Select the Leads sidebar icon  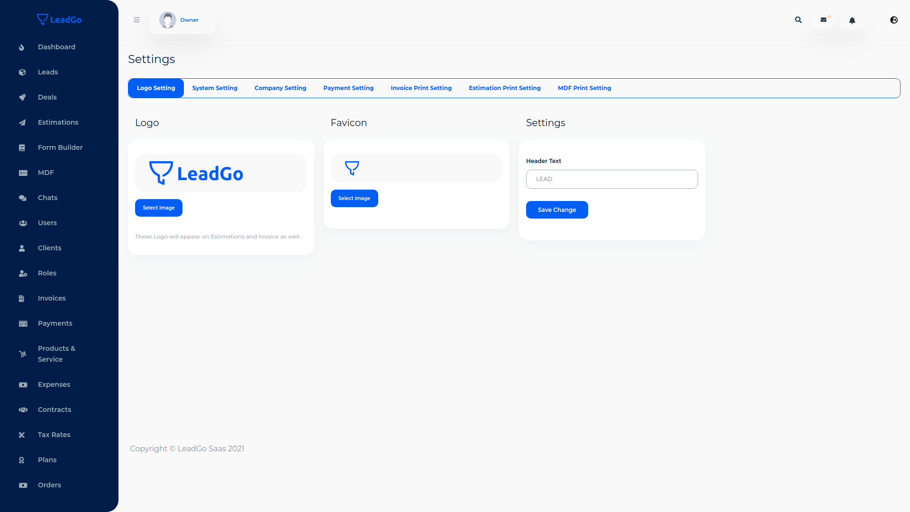pos(22,72)
